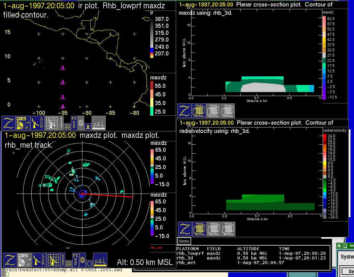Screen dimensions: 354x277
Task: Click the rhb_lowprf row in the platform table
Action: (x=190, y=253)
